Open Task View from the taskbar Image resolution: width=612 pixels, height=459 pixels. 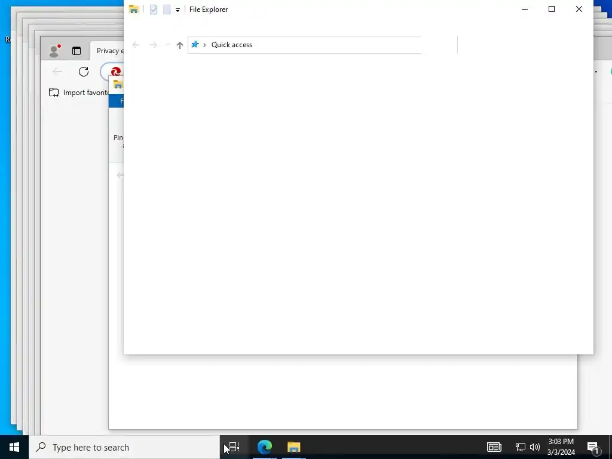[234, 447]
